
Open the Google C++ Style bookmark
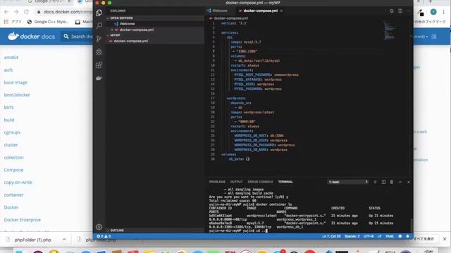(49, 22)
